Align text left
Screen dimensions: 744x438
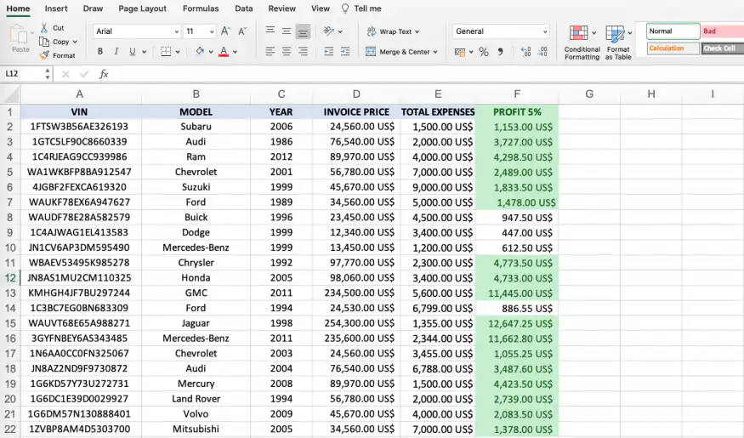(270, 51)
